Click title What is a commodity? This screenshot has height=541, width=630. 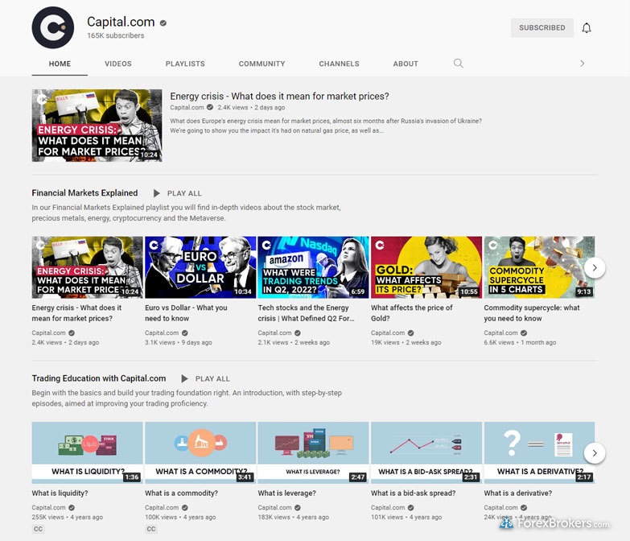tap(181, 493)
